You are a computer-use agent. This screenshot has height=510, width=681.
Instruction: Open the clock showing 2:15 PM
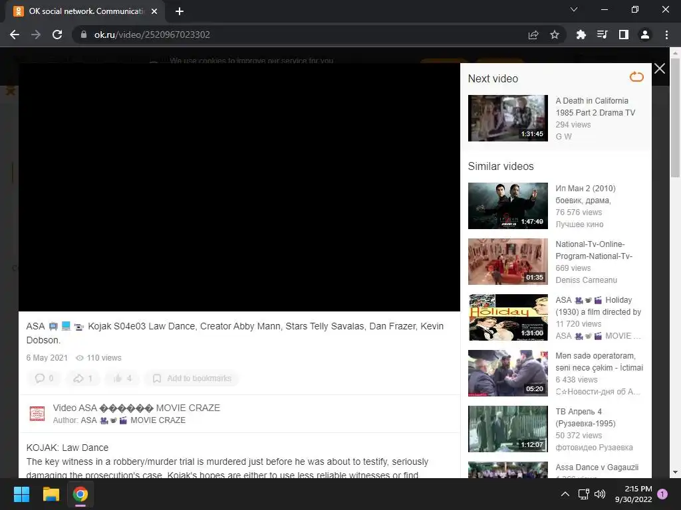click(x=633, y=494)
